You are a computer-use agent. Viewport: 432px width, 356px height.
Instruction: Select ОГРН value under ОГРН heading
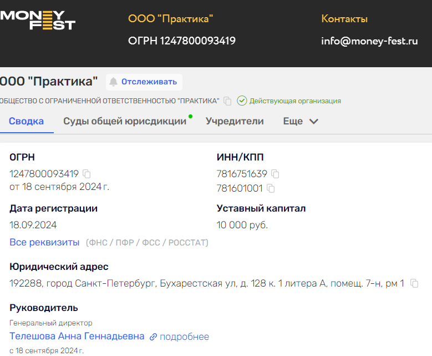click(x=44, y=174)
